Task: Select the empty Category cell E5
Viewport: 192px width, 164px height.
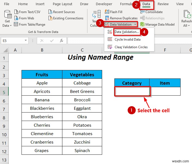Action: pyautogui.click(x=132, y=91)
